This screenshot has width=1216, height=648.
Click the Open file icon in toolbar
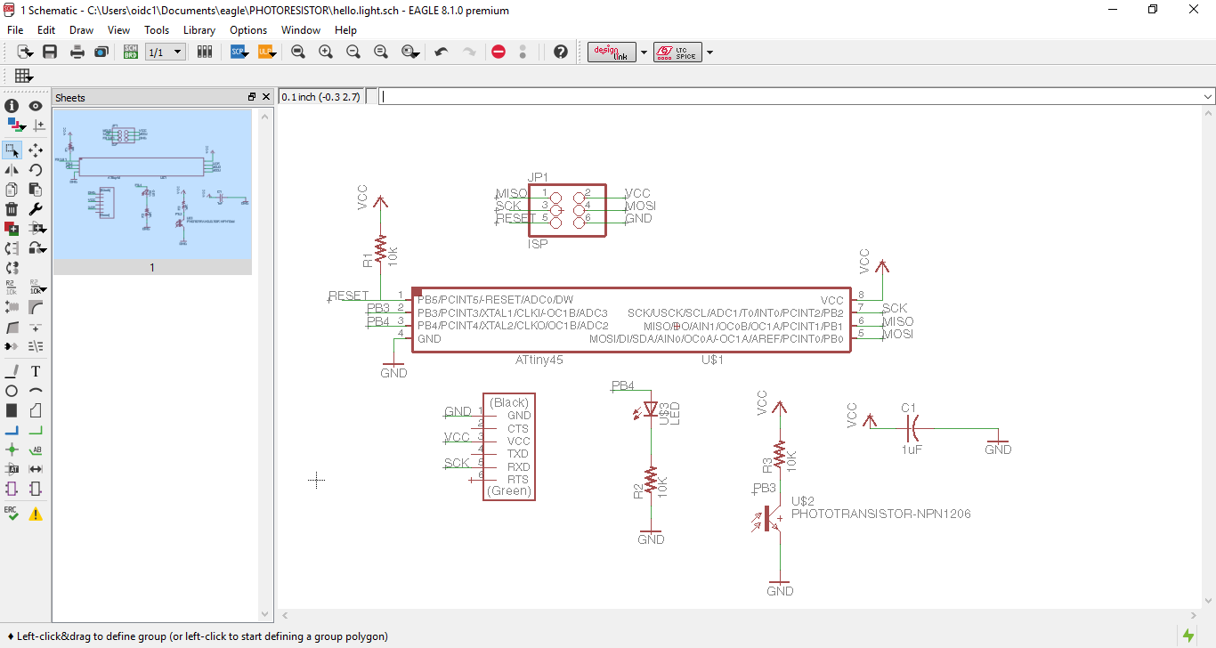point(24,53)
